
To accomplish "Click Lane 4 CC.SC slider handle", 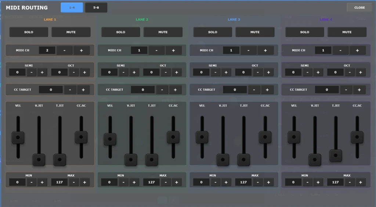I will coord(357,137).
